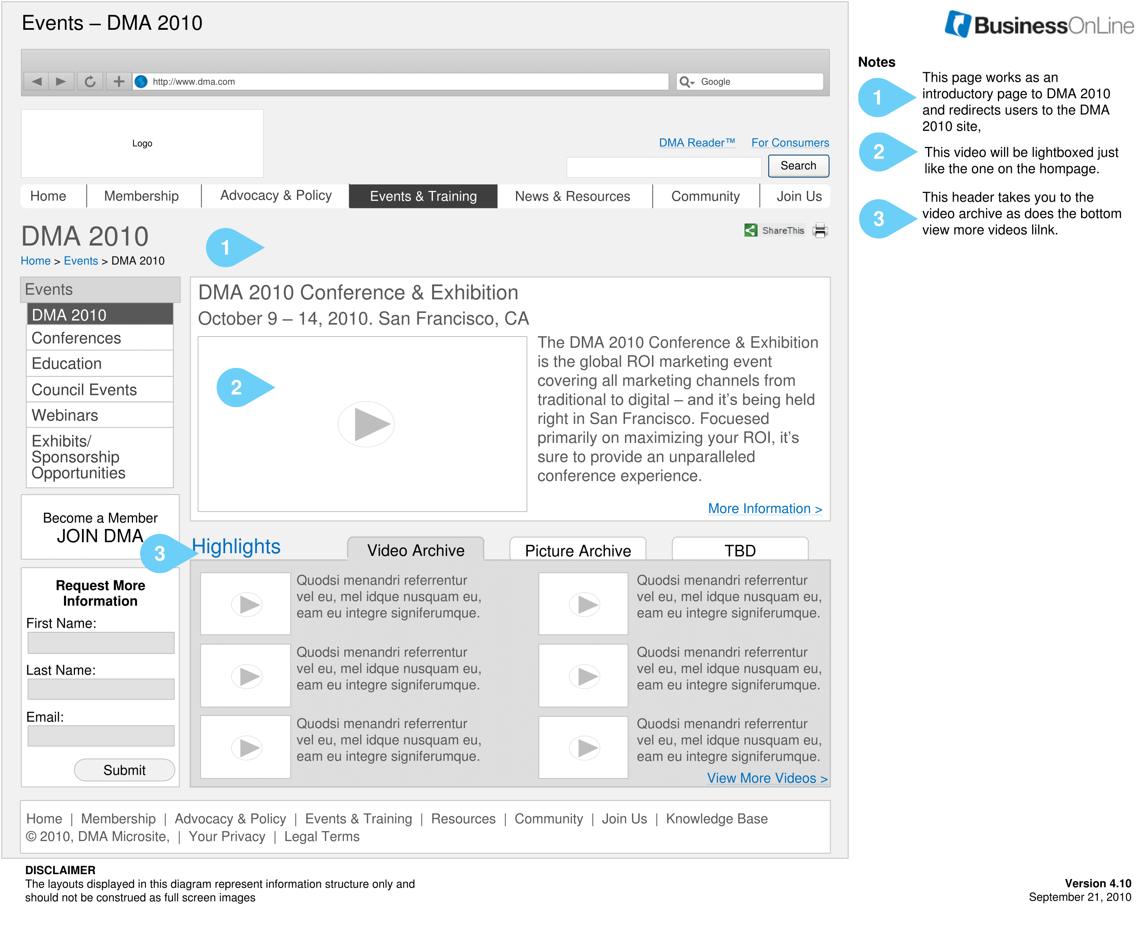1139x928 pixels.
Task: Click the Email input field
Action: [x=101, y=735]
